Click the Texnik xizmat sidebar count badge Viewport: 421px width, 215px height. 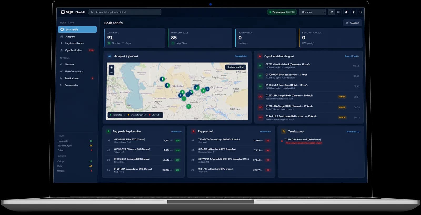click(x=92, y=78)
